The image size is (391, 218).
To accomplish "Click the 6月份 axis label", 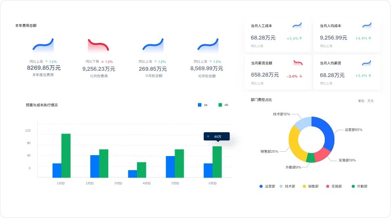I will (213, 183).
